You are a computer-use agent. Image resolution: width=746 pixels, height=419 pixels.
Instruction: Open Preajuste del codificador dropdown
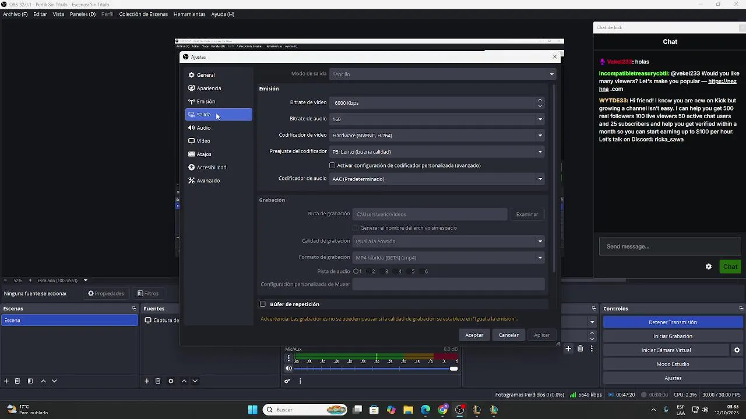pyautogui.click(x=437, y=151)
